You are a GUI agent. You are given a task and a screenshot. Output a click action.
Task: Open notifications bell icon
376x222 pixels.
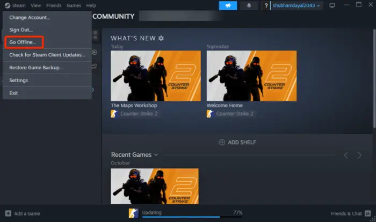tap(249, 5)
